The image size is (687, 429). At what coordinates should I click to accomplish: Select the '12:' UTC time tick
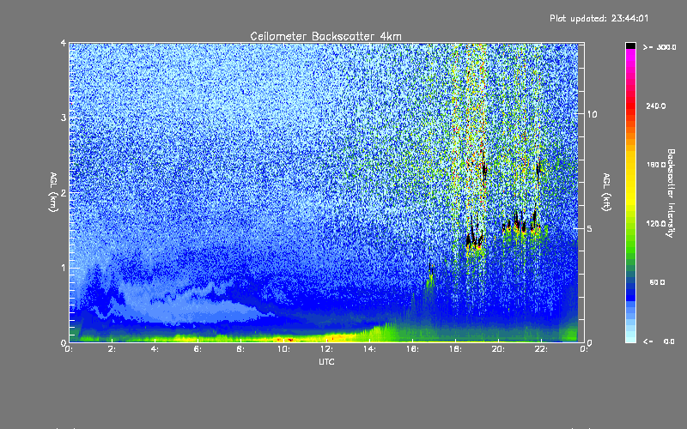click(x=326, y=349)
